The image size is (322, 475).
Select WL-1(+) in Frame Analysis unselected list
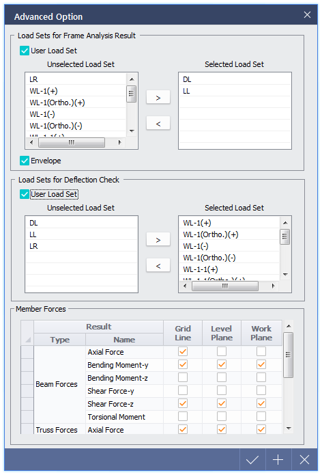click(76, 91)
